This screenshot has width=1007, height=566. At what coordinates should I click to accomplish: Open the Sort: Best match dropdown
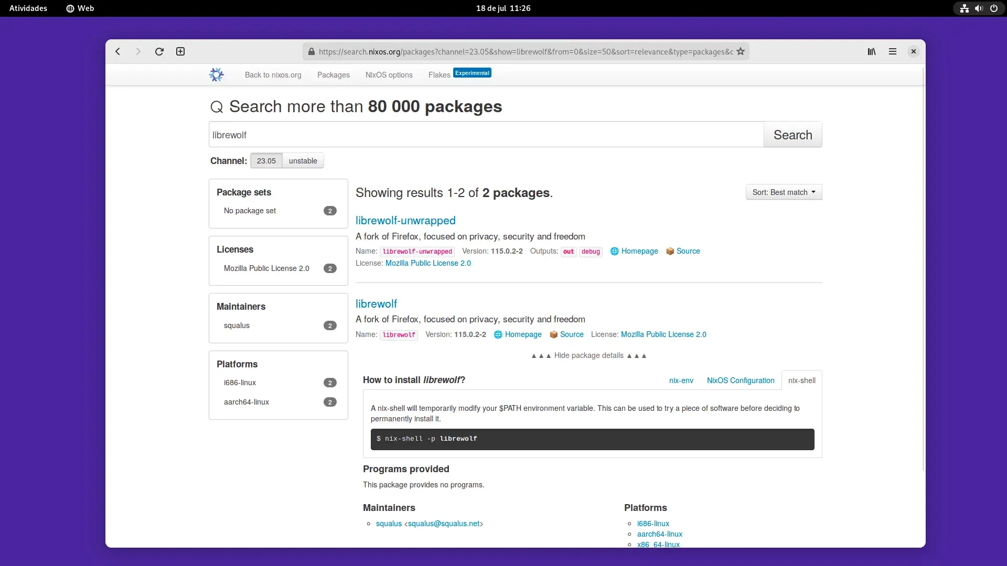click(x=784, y=192)
